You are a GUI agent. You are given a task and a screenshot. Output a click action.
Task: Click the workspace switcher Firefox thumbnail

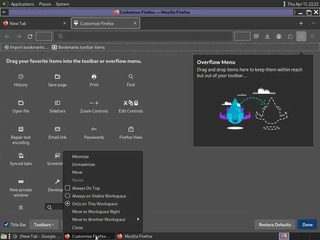click(x=284, y=236)
